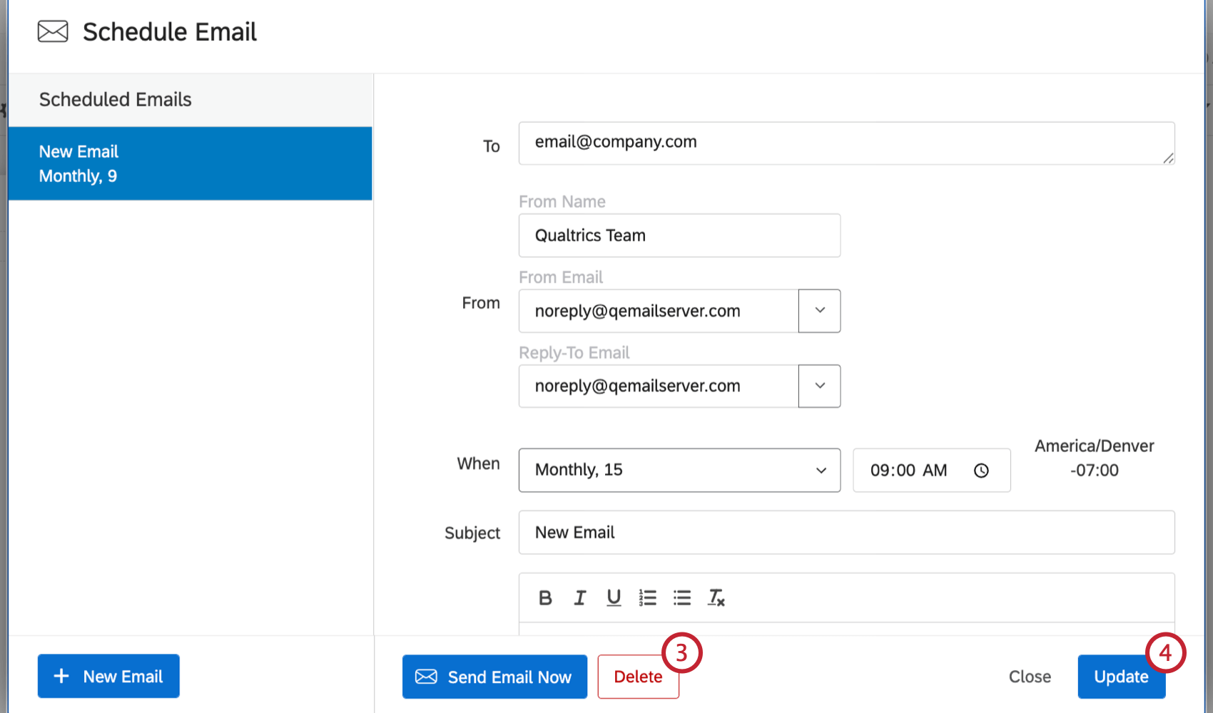This screenshot has height=713, width=1213.
Task: Edit the Qualtrics Team From Name field
Action: click(679, 235)
